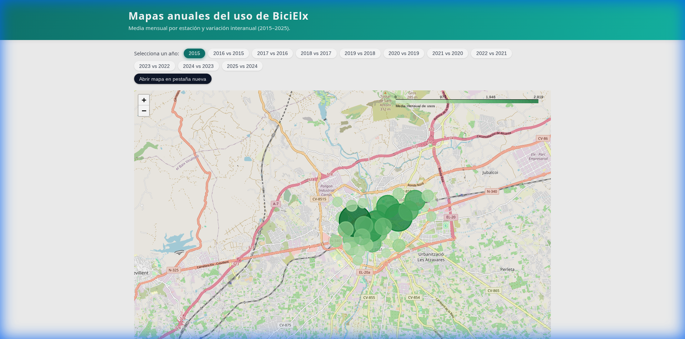Open the 2019 vs 2018 map
The width and height of the screenshot is (685, 339).
[x=360, y=53]
